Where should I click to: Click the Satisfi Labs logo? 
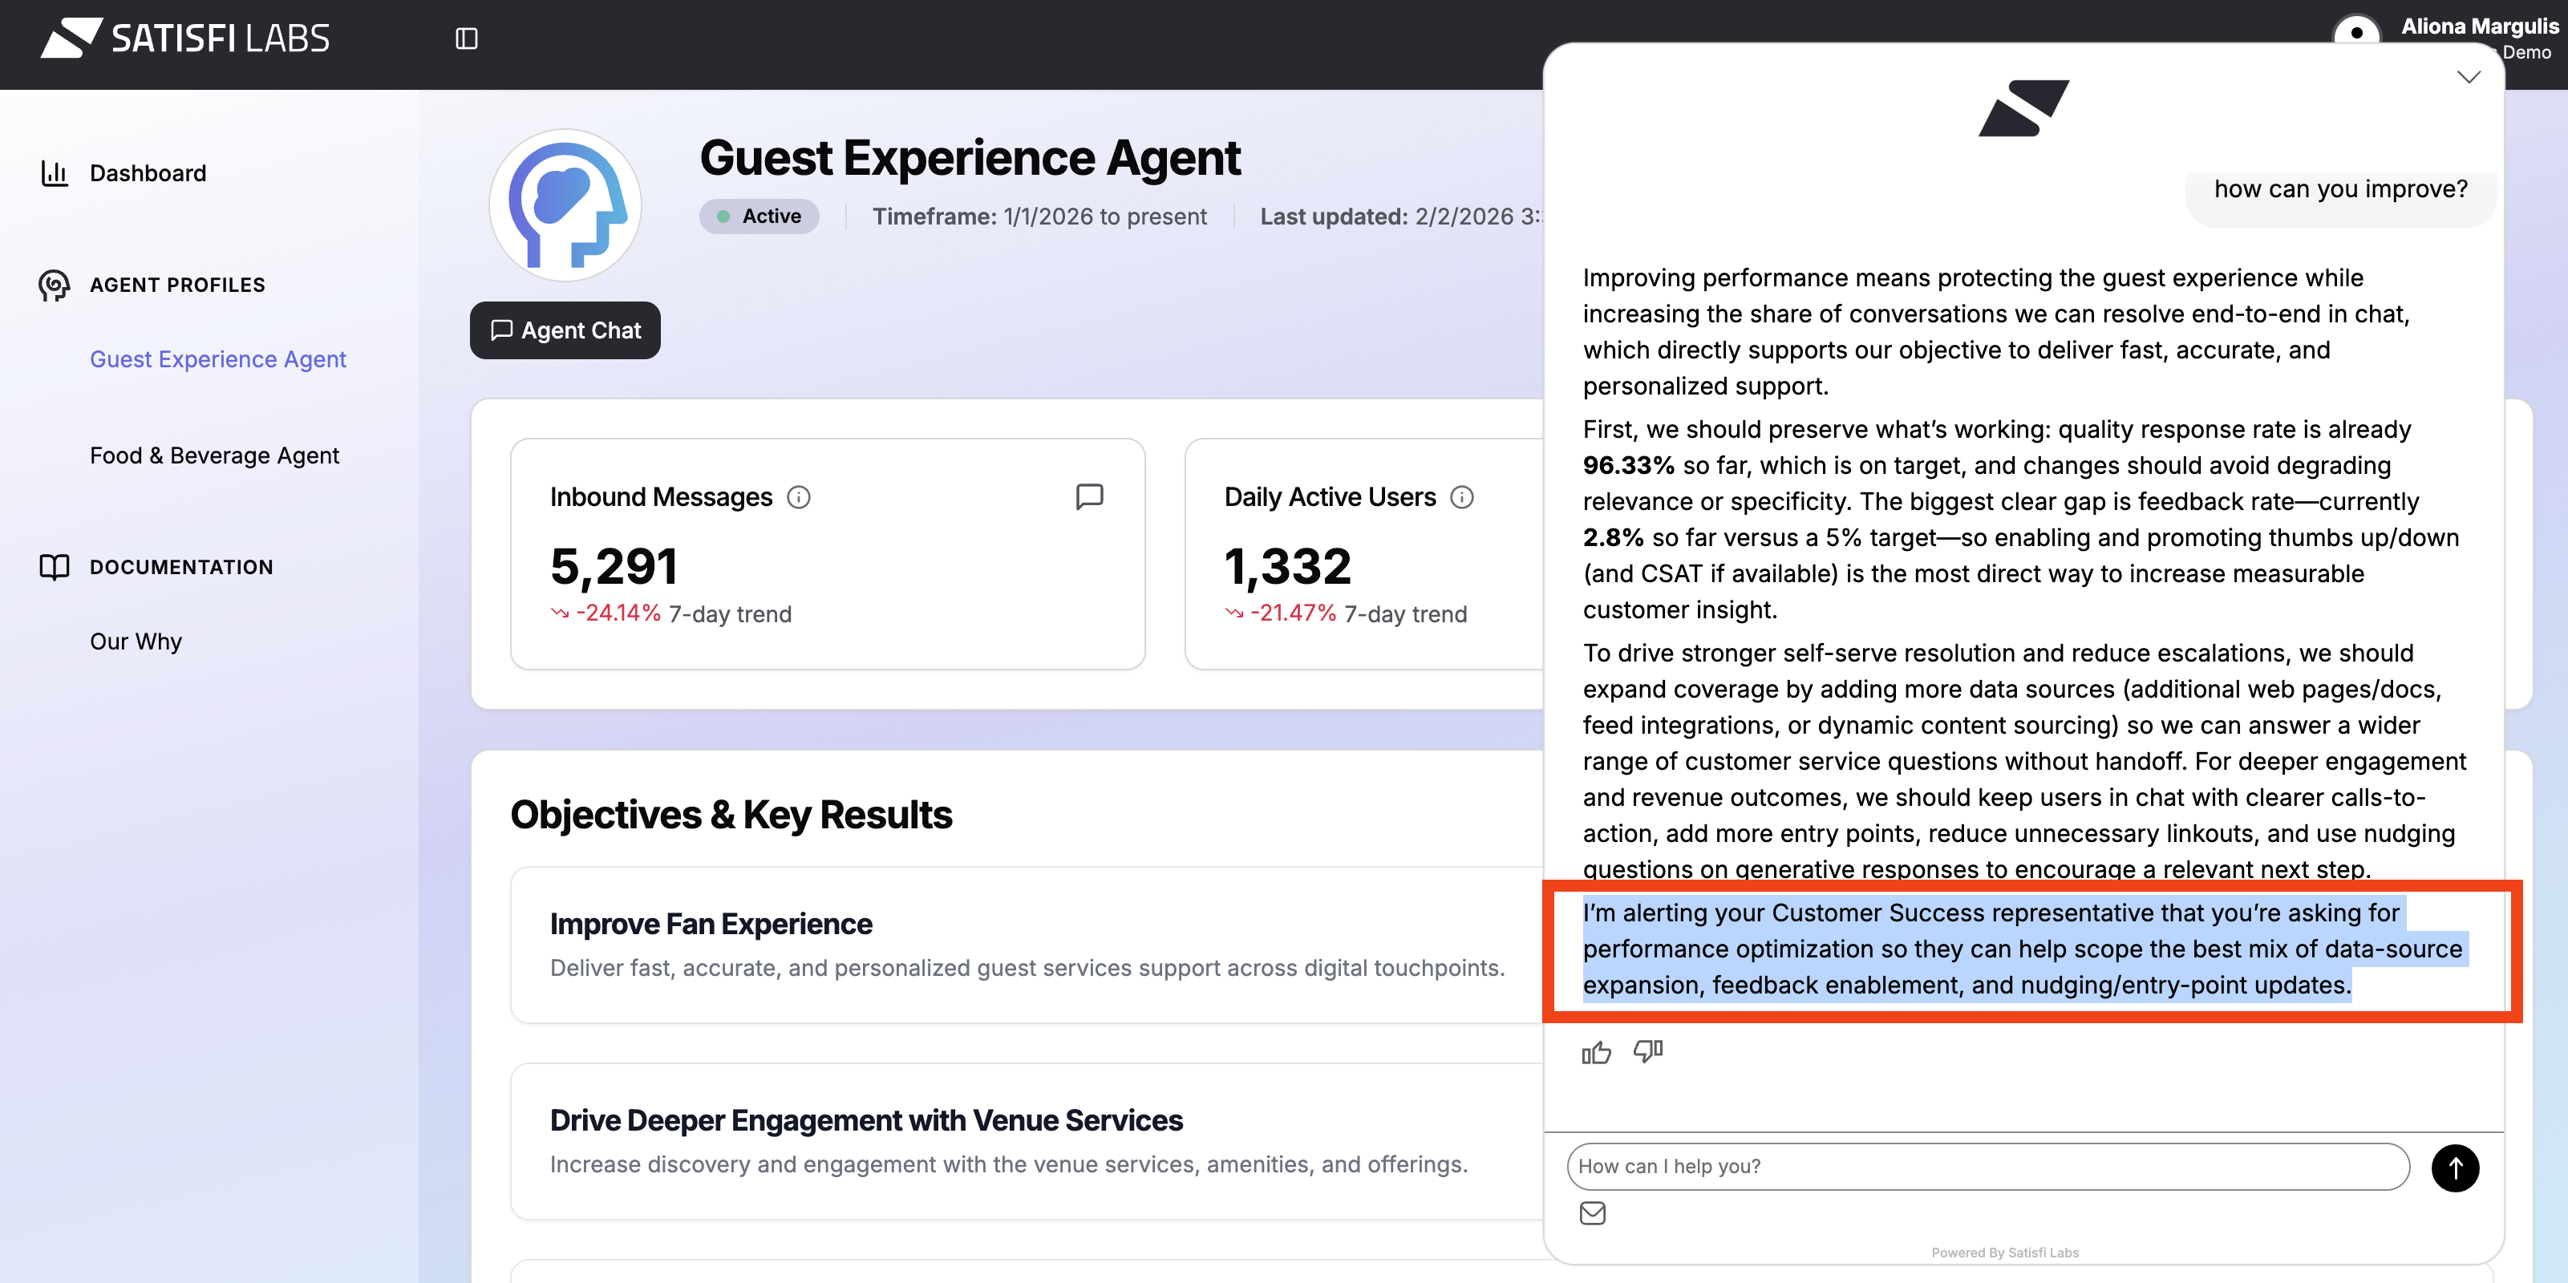click(x=185, y=38)
